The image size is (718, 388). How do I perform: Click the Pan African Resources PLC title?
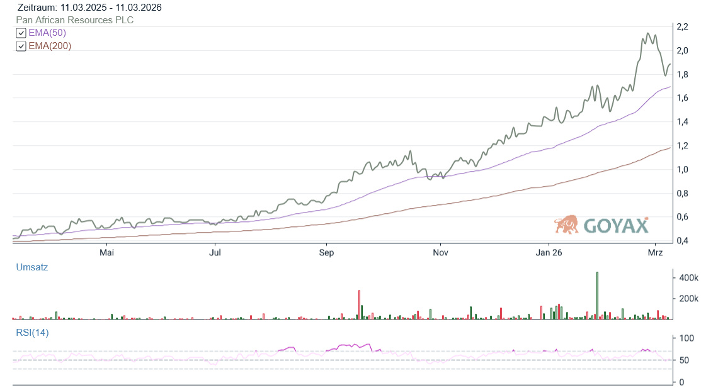[74, 20]
